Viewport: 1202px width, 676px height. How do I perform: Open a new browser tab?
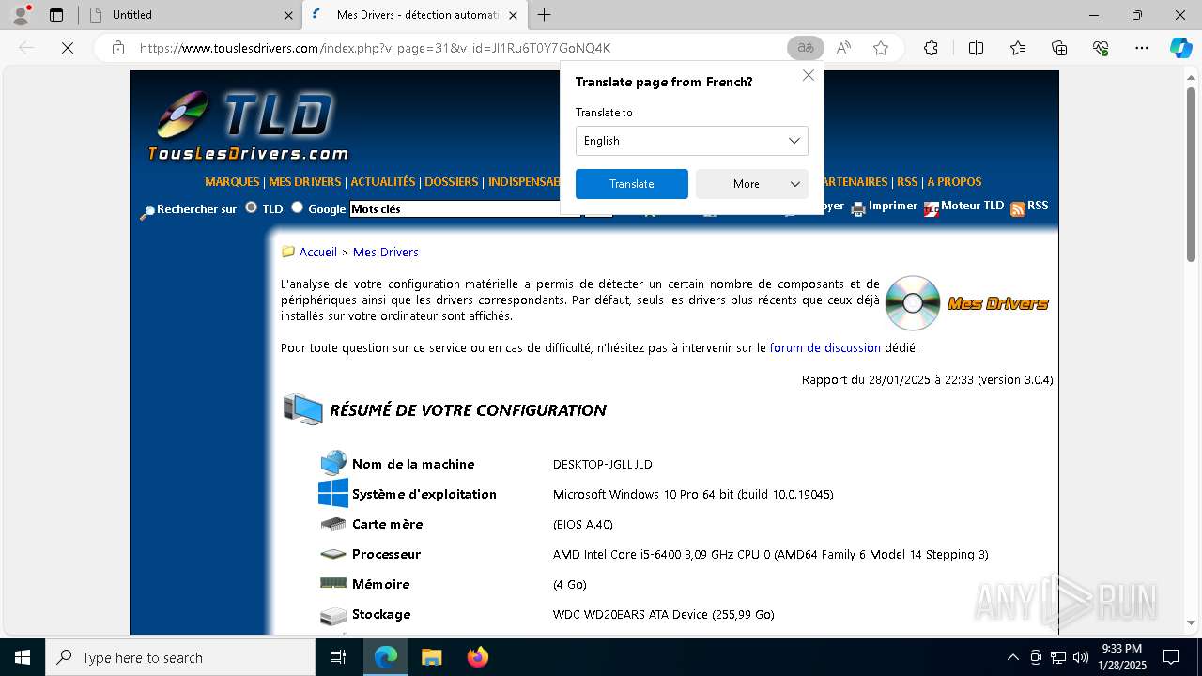click(x=545, y=15)
